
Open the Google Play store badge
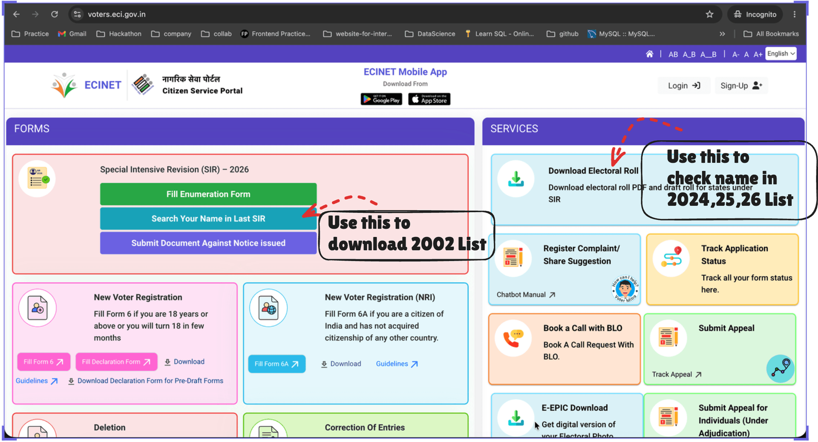[381, 99]
